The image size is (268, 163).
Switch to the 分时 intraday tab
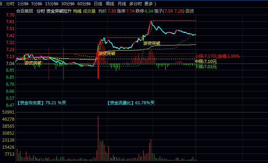pos(10,4)
